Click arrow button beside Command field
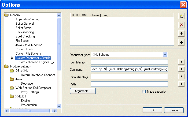The image size is (188, 117). point(182,69)
